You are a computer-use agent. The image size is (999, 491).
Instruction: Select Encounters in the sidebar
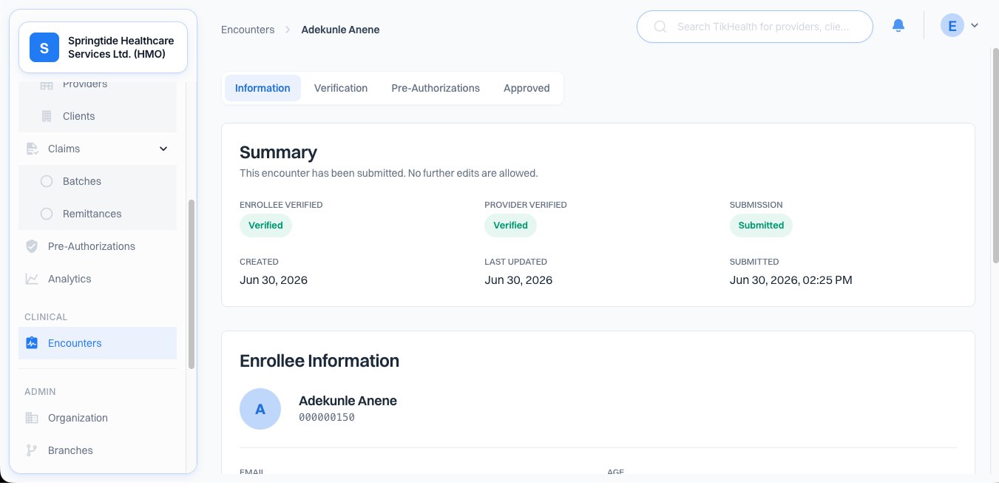click(98, 343)
